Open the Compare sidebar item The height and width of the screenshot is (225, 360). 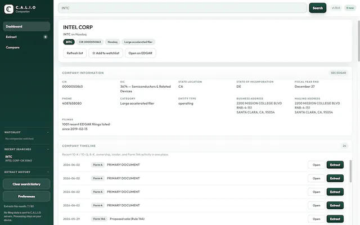[26, 47]
